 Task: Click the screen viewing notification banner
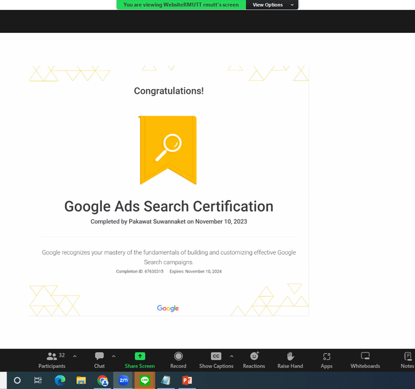coord(181,5)
